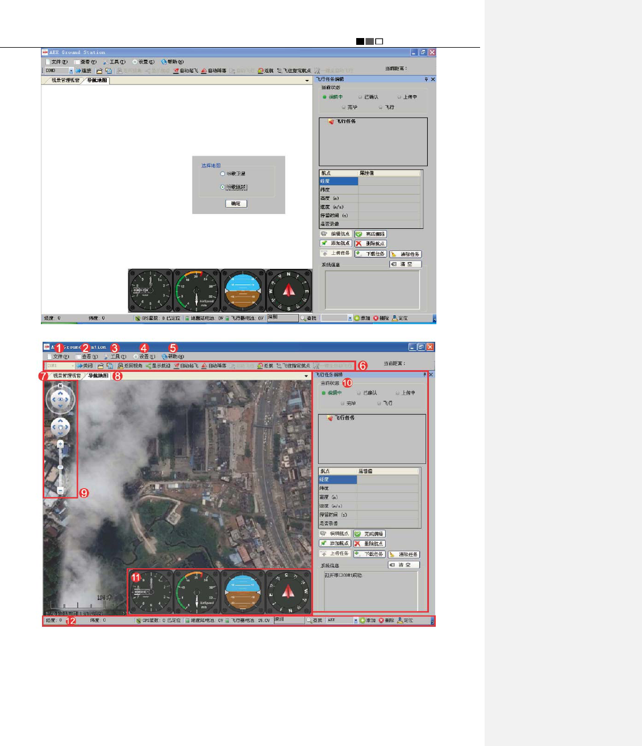
Task: Select 上传中 status in satellite map window
Action: click(406, 393)
